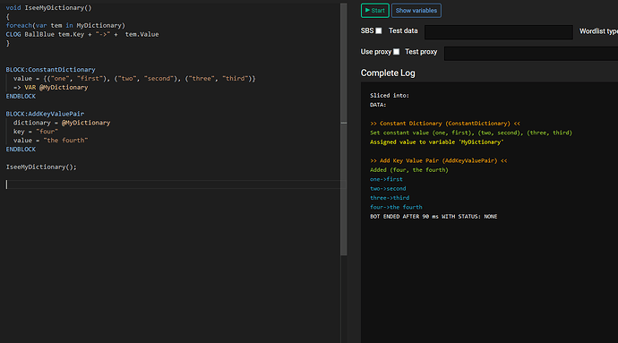Click the Start play icon button
The width and height of the screenshot is (618, 343).
point(374,11)
